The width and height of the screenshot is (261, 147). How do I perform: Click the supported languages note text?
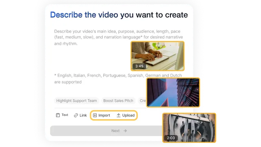118,79
